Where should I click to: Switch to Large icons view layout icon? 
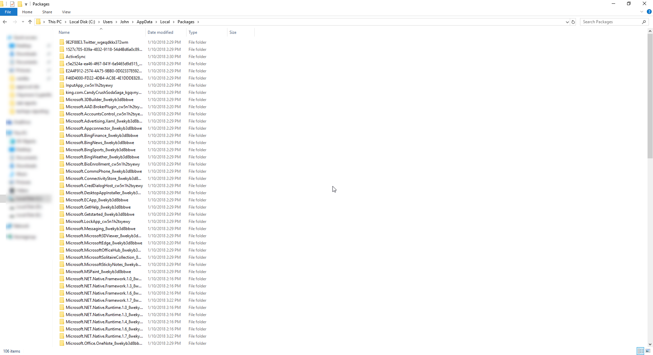click(648, 351)
